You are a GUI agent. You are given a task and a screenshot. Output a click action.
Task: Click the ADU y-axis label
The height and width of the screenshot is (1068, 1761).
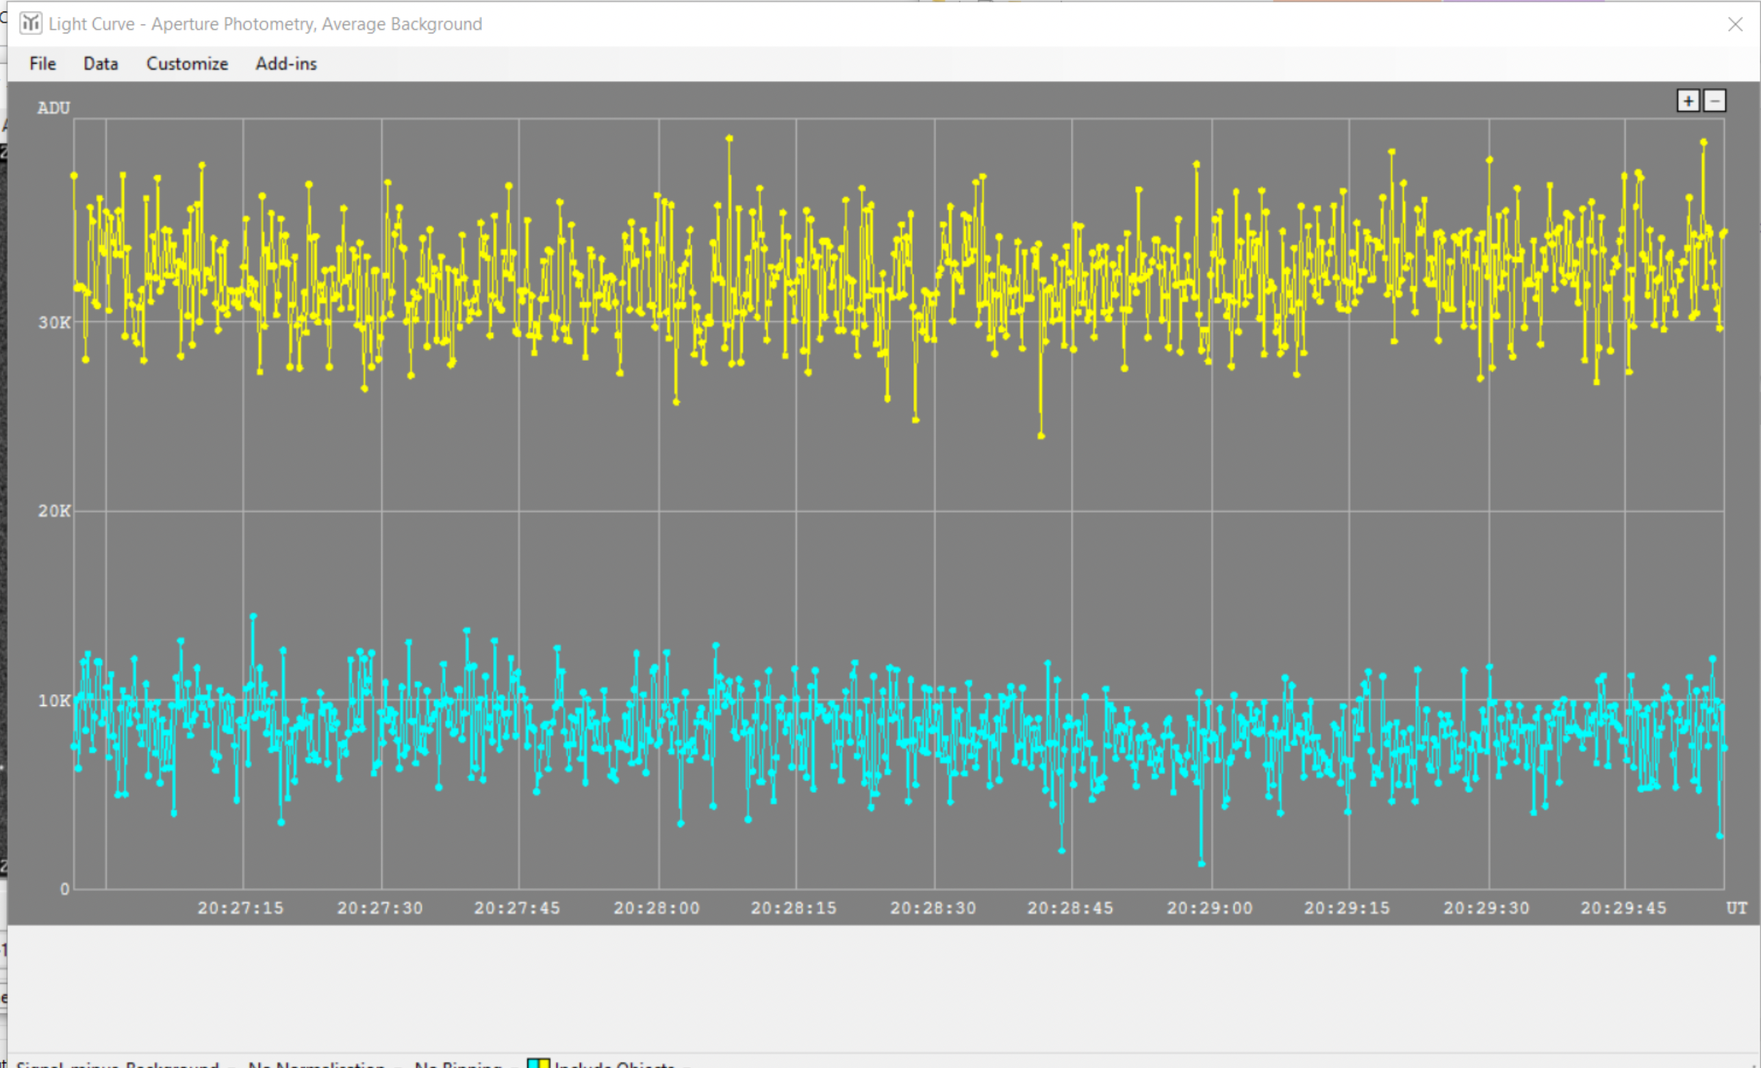pyautogui.click(x=53, y=108)
